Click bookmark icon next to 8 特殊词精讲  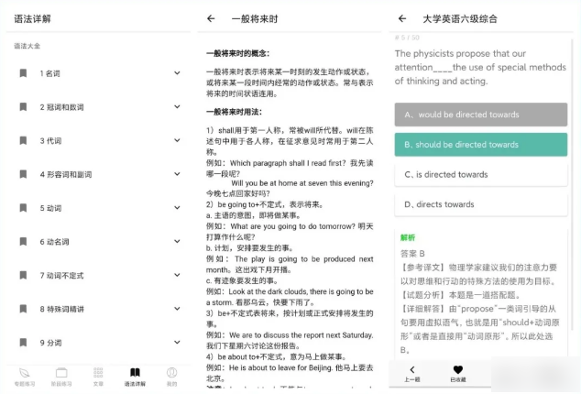(x=23, y=309)
